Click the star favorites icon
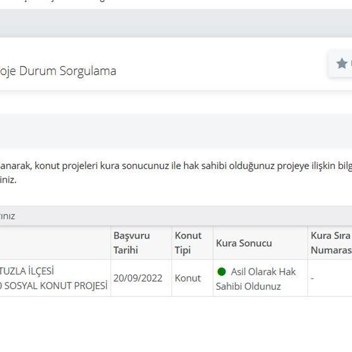Viewport: 352px width, 352px height. point(341,63)
